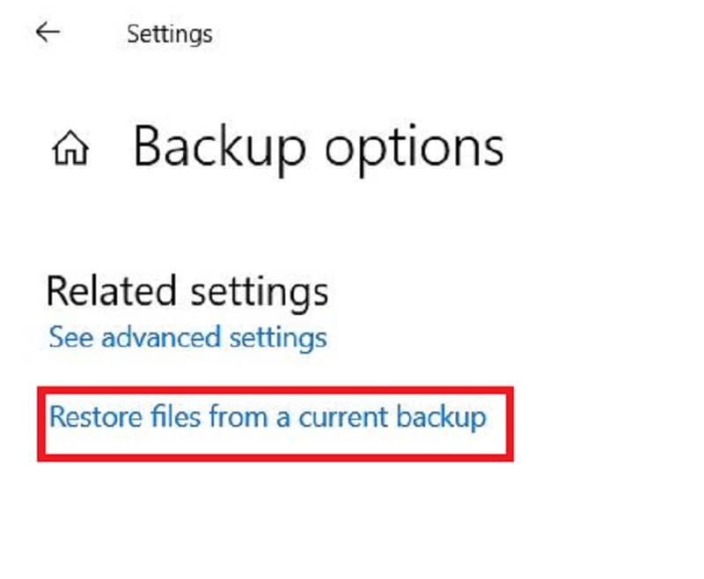Viewport: 704px width, 579px height.
Task: Tap the house-shaped Home button
Action: tap(72, 150)
